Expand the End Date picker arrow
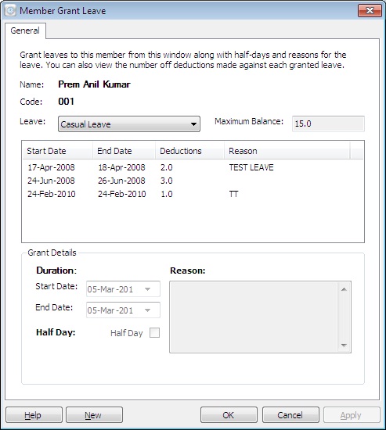Viewport: 386px width, 430px height. pyautogui.click(x=147, y=310)
